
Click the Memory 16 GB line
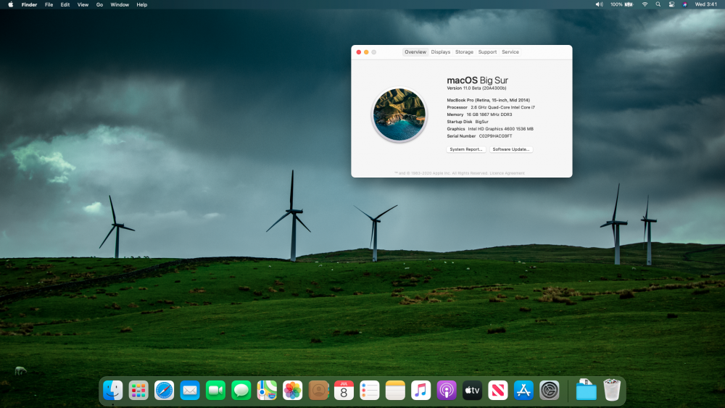click(x=479, y=115)
